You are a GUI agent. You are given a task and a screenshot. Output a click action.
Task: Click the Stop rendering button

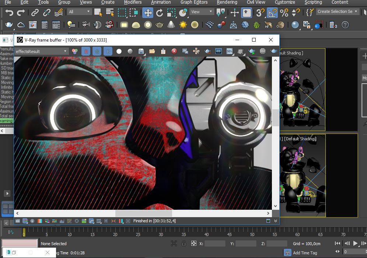(262, 52)
